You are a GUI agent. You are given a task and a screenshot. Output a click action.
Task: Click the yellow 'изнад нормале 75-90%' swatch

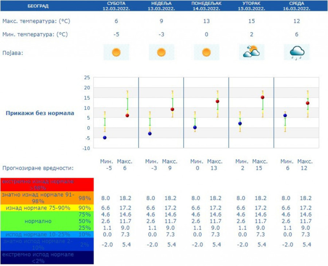tap(38, 208)
